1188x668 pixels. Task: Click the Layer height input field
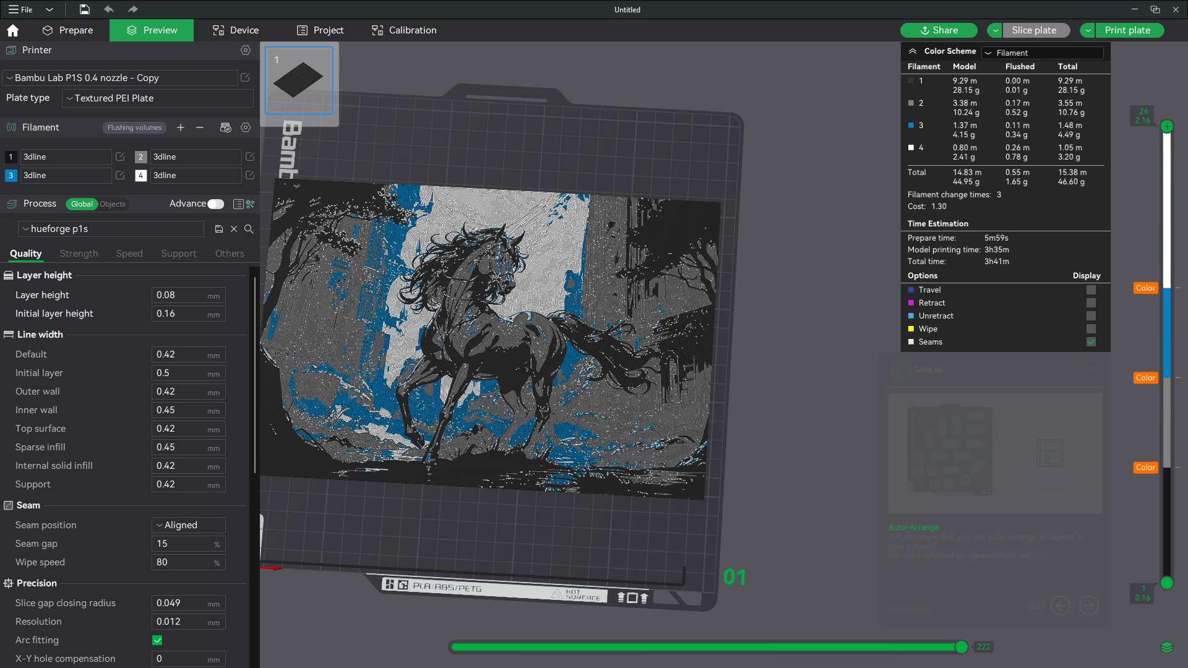point(189,295)
